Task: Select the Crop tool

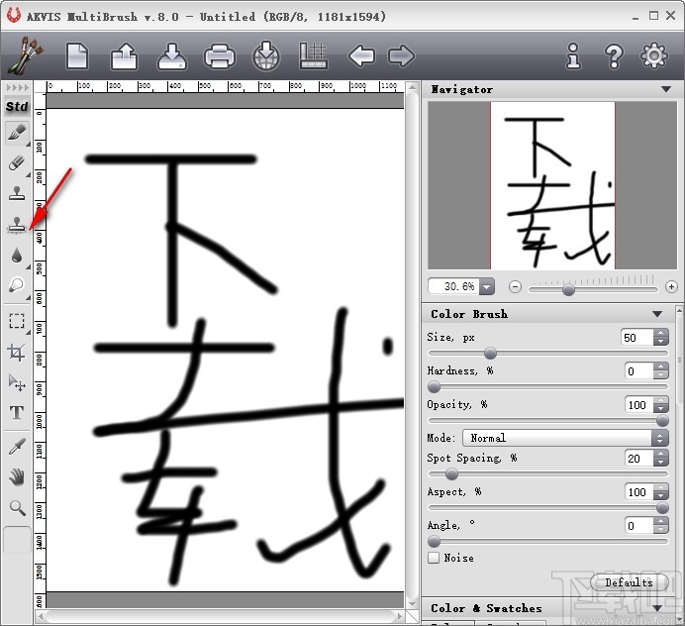Action: (x=18, y=353)
